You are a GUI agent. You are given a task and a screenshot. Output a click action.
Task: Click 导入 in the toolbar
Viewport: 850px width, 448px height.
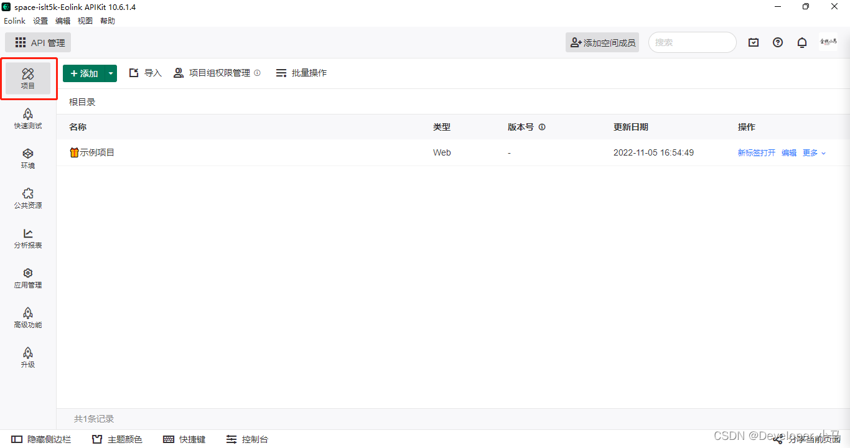click(146, 73)
